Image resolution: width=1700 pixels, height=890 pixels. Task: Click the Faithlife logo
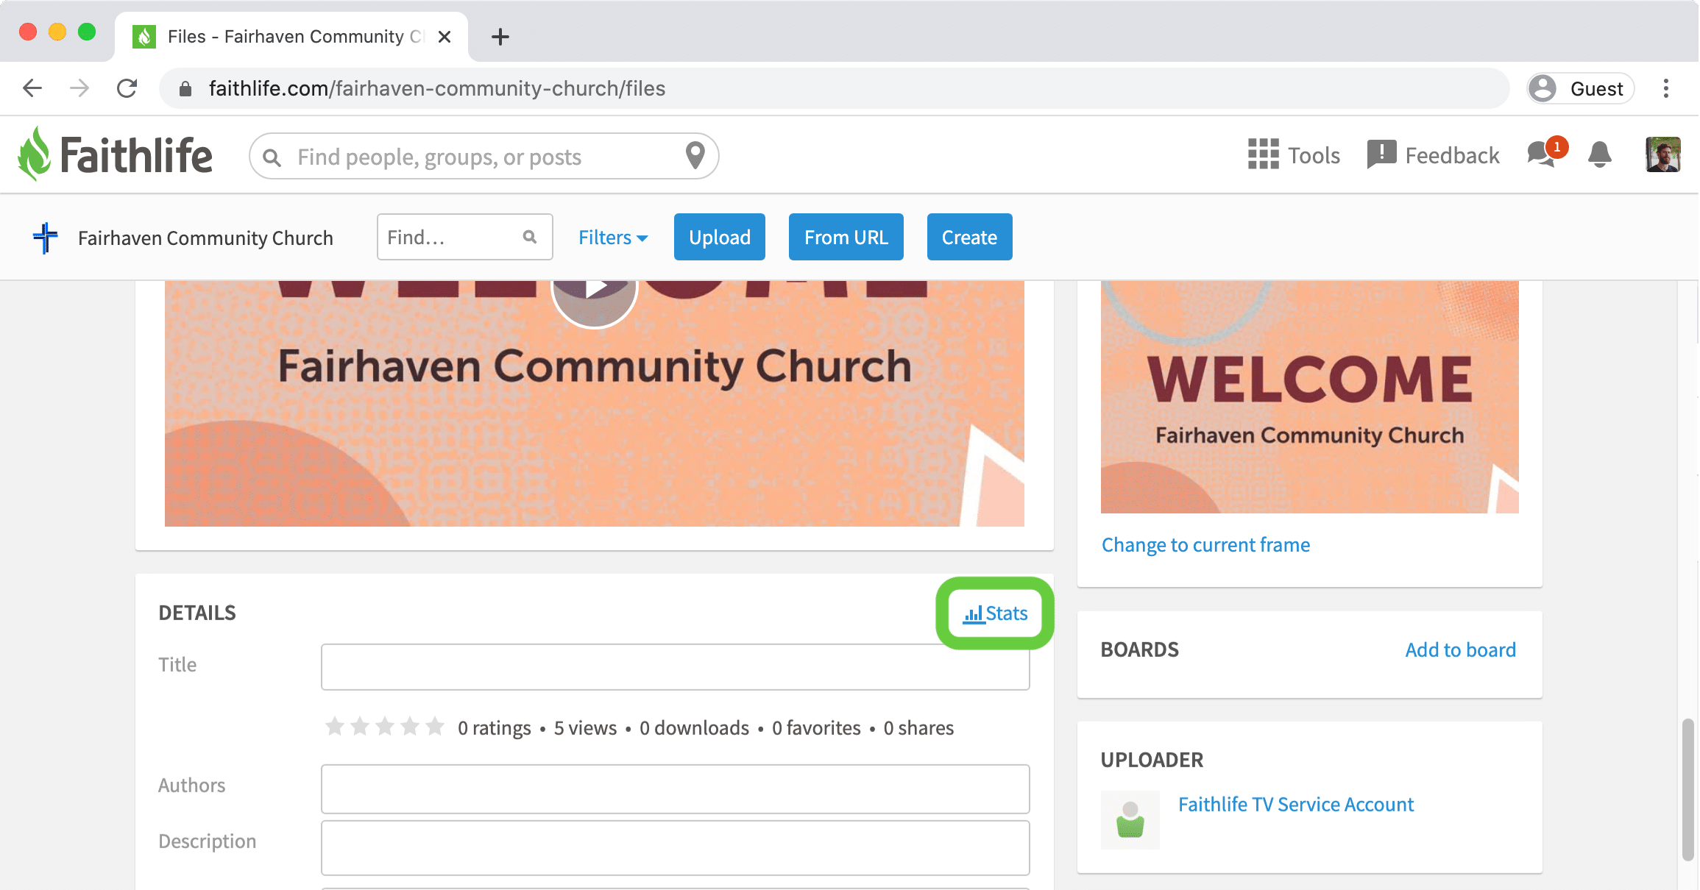click(115, 154)
